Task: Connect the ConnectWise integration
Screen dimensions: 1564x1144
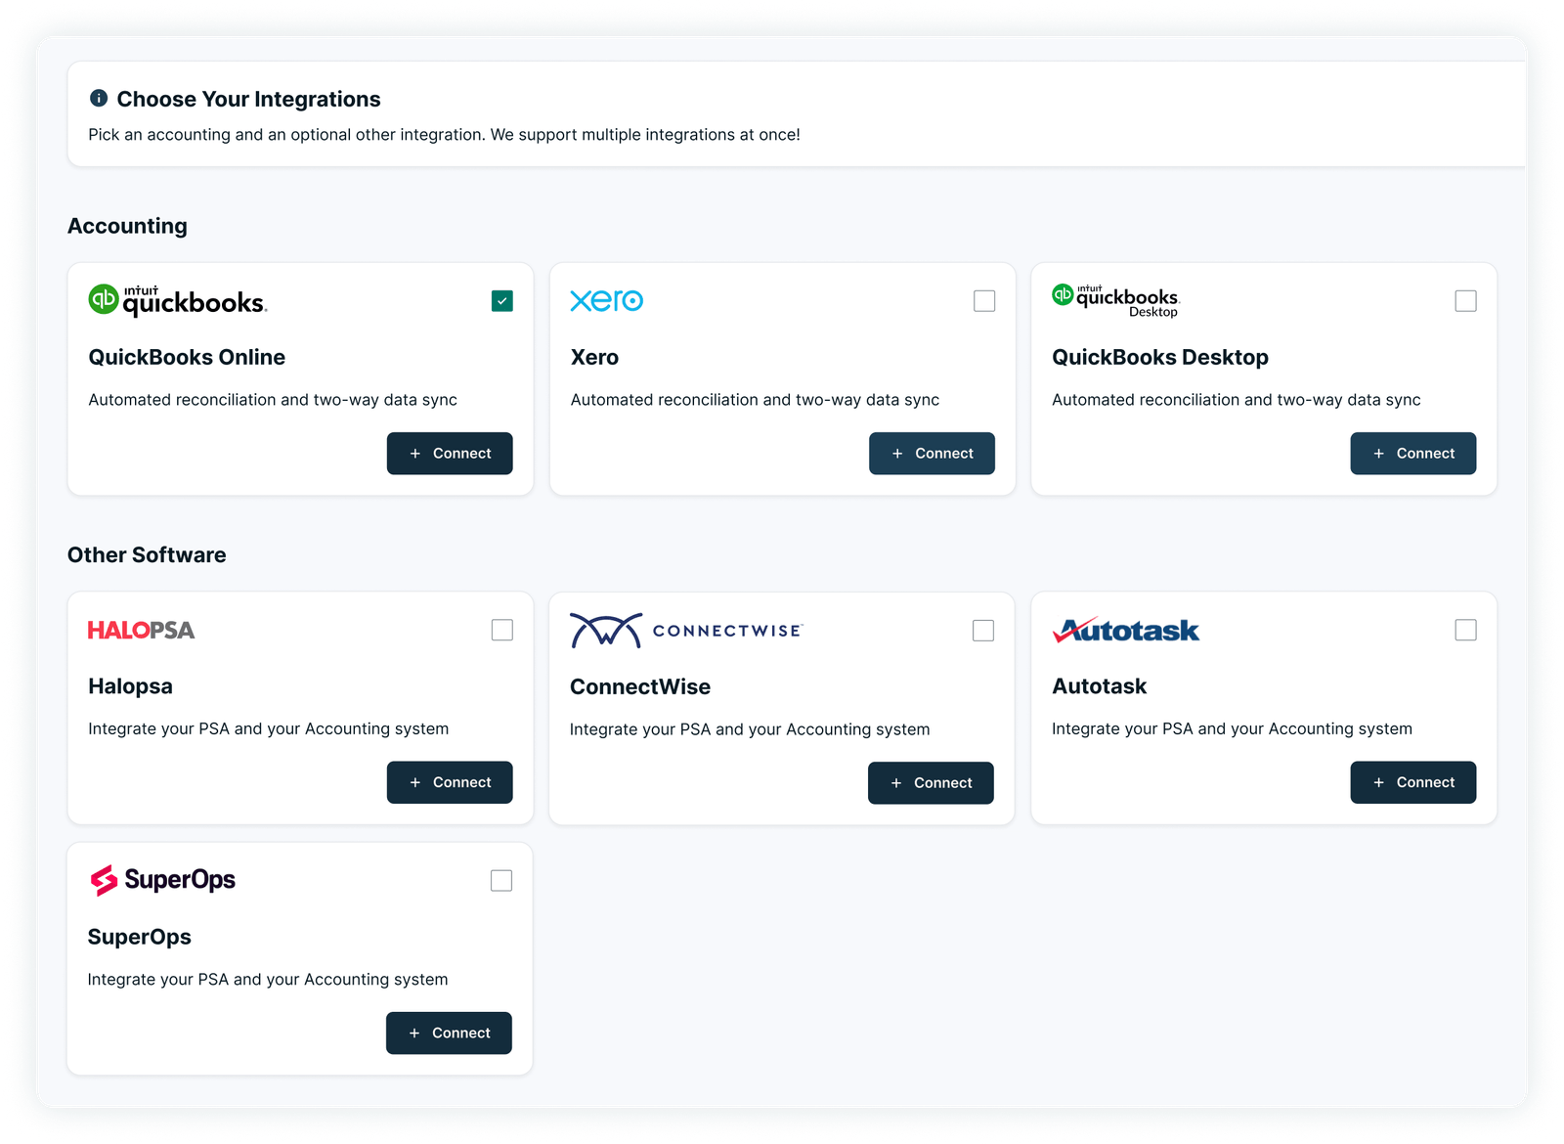Action: pyautogui.click(x=931, y=782)
